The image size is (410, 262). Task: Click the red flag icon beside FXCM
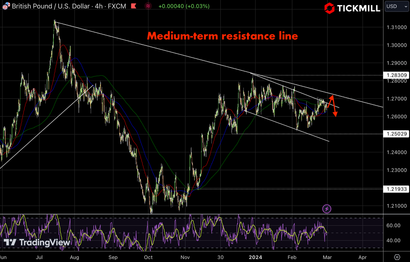[134, 6]
